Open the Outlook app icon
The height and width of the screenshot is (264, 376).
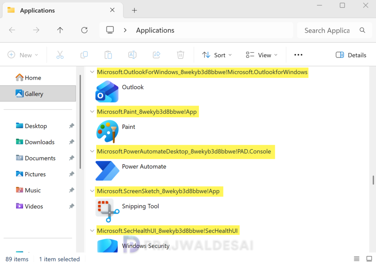coord(107,91)
